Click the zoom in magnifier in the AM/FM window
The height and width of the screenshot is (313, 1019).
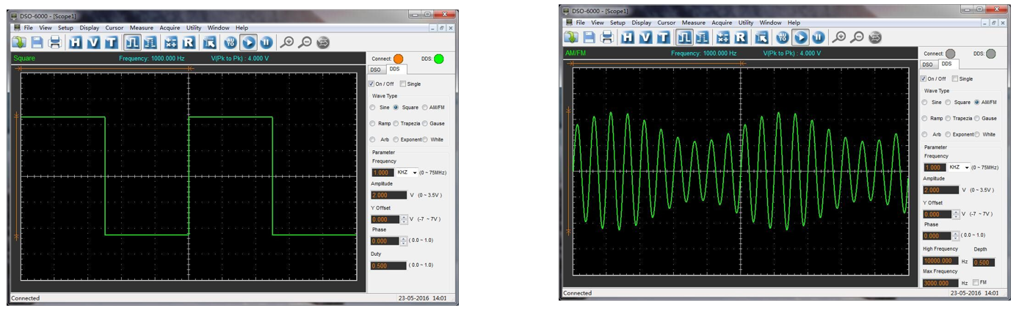click(839, 37)
